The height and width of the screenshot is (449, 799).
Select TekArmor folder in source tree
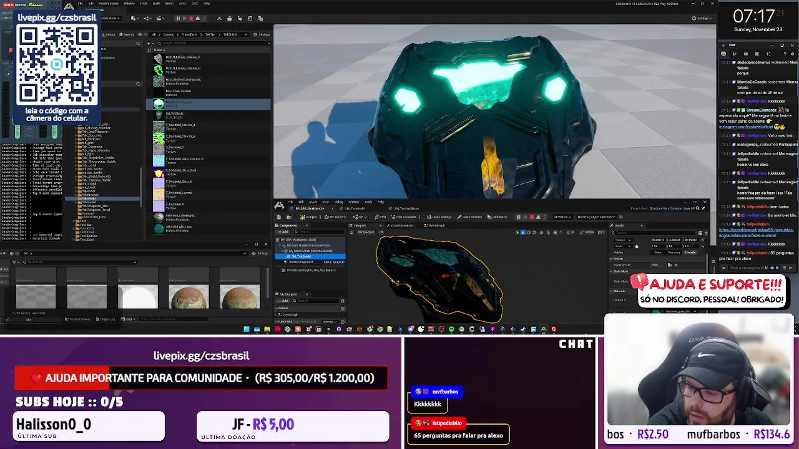(89, 191)
